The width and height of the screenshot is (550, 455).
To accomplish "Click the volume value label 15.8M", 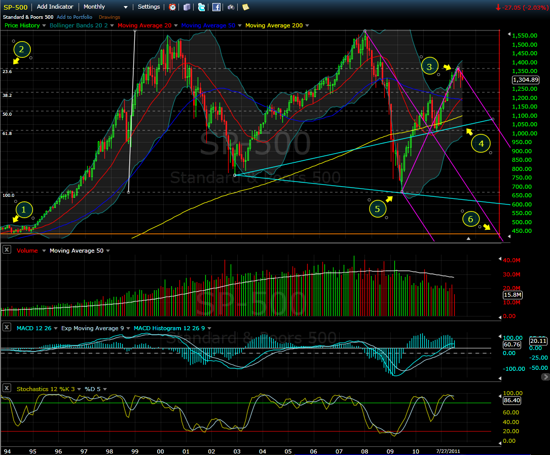I will (512, 295).
